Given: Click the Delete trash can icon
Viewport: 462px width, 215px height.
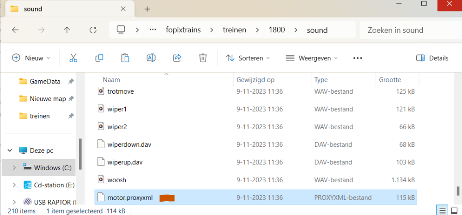Looking at the screenshot, I should pyautogui.click(x=202, y=58).
